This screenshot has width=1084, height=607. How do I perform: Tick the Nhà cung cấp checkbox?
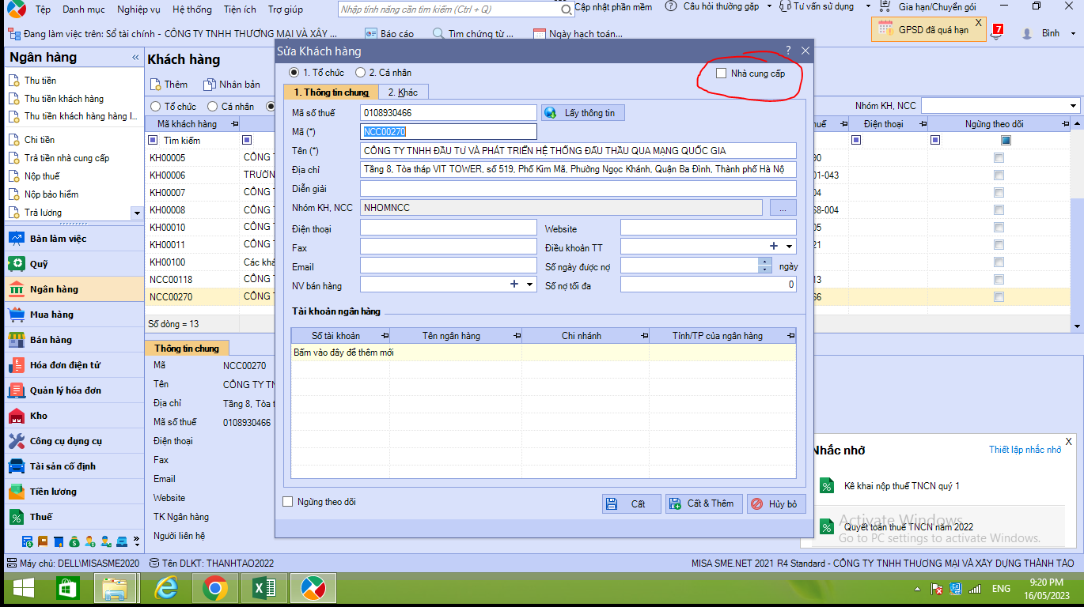point(721,74)
